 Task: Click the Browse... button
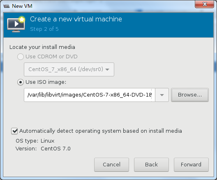190,95
